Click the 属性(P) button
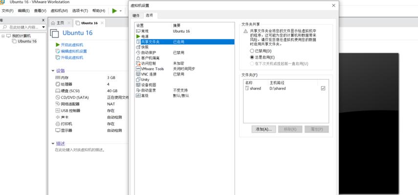This screenshot has width=418, height=195. point(317,129)
